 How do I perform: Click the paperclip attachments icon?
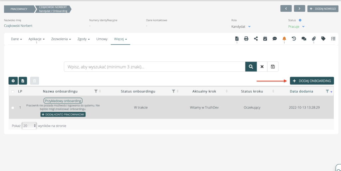click(313, 39)
